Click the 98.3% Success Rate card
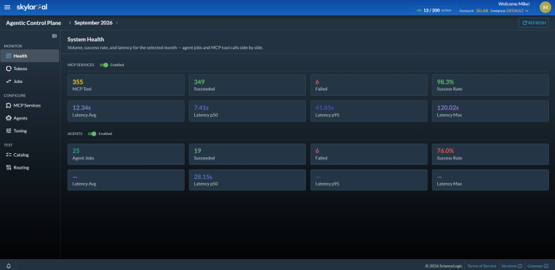Image resolution: width=555 pixels, height=270 pixels. (490, 85)
